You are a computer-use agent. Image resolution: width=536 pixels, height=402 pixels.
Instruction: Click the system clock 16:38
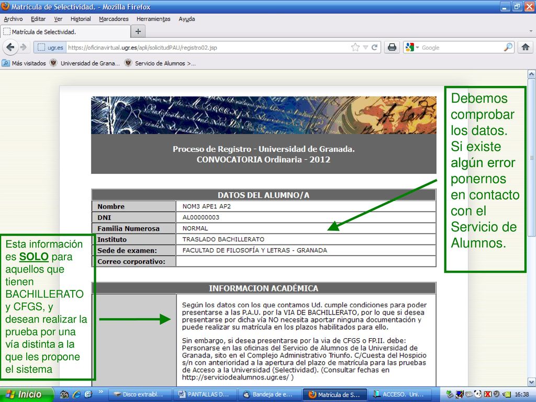click(522, 394)
